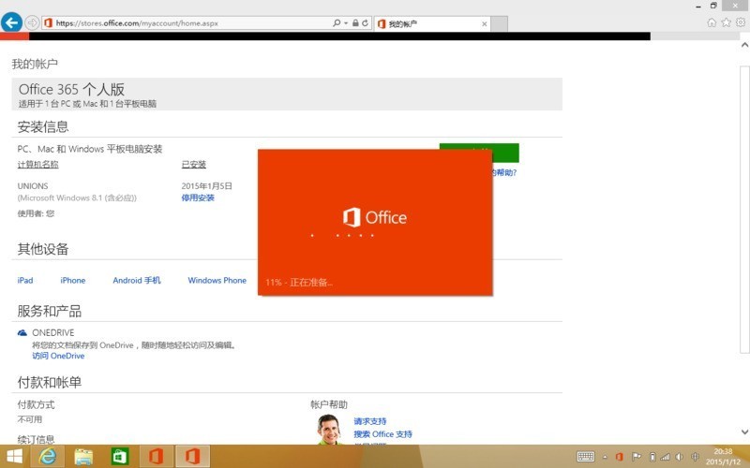Open browser Tools gear menu
Screen dimensions: 750x468
tap(741, 22)
